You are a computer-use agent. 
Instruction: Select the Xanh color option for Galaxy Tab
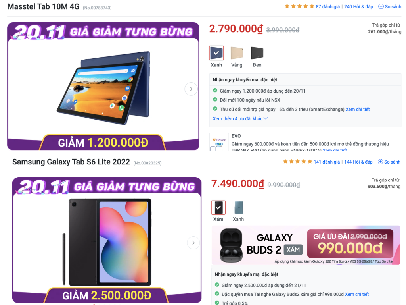(238, 207)
